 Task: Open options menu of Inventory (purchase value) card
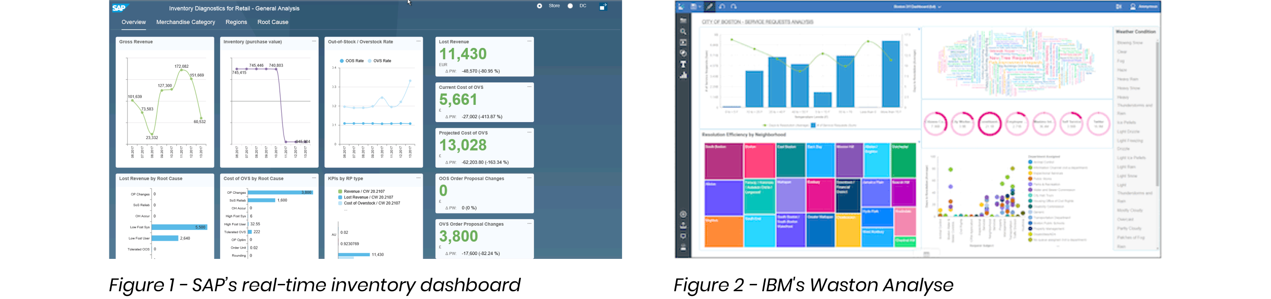314,41
